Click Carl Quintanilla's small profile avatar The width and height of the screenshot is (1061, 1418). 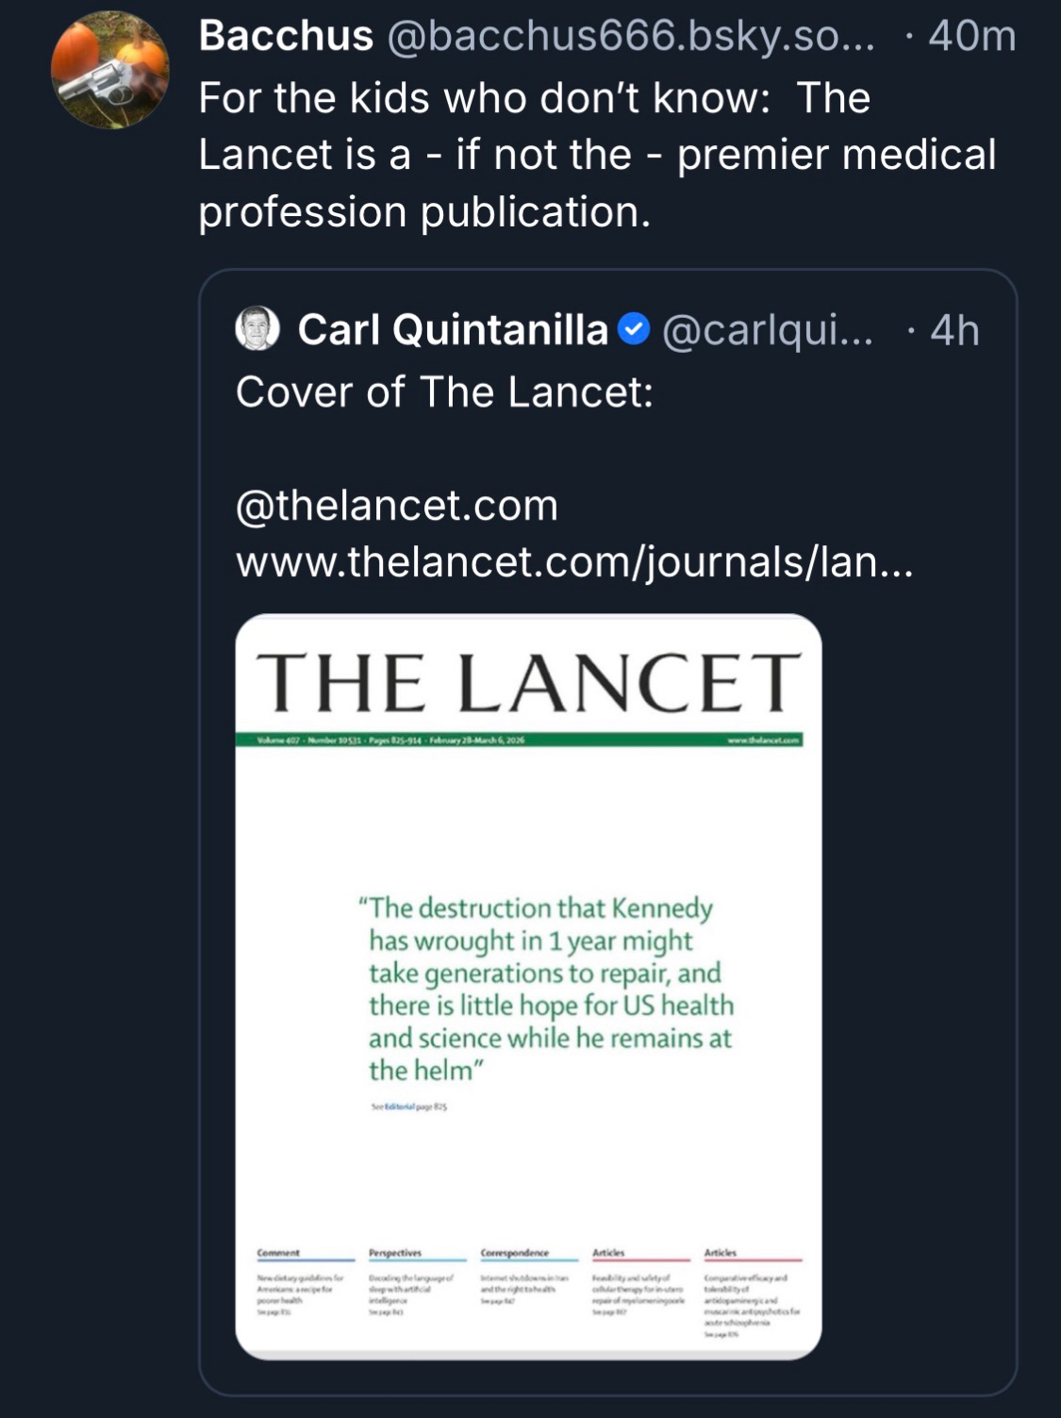point(257,329)
